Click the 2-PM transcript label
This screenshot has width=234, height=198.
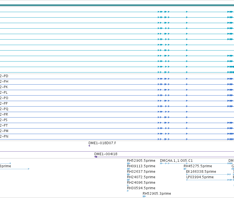pos(4,131)
